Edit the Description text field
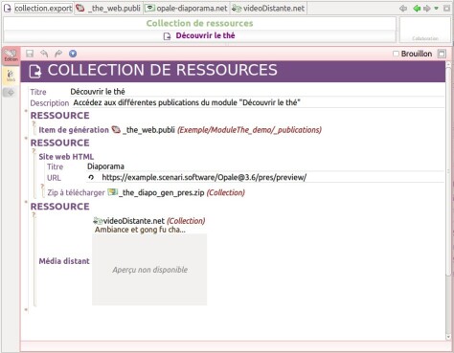The height and width of the screenshot is (353, 454). (x=259, y=102)
